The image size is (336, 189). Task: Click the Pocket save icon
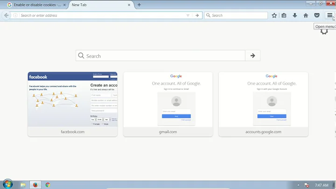pos(317,15)
